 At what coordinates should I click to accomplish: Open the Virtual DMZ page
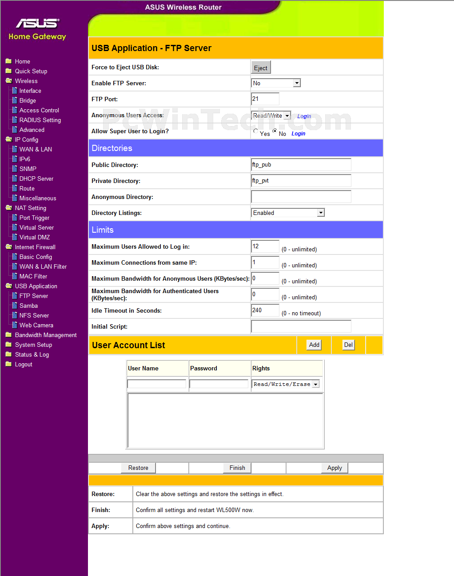(35, 237)
